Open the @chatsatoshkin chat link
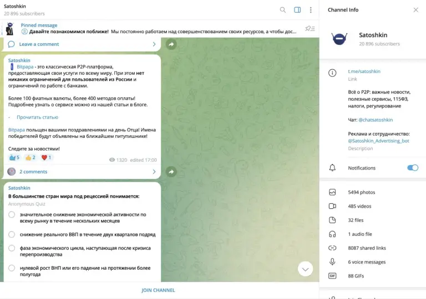Image resolution: width=426 pixels, height=299 pixels. coord(376,120)
